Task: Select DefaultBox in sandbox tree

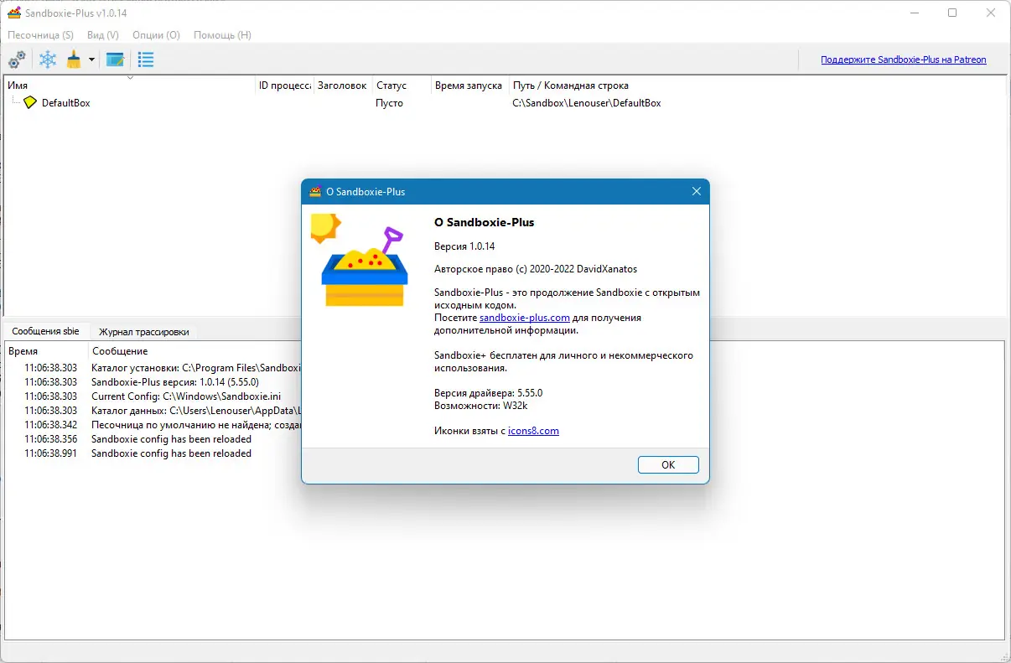Action: [65, 103]
